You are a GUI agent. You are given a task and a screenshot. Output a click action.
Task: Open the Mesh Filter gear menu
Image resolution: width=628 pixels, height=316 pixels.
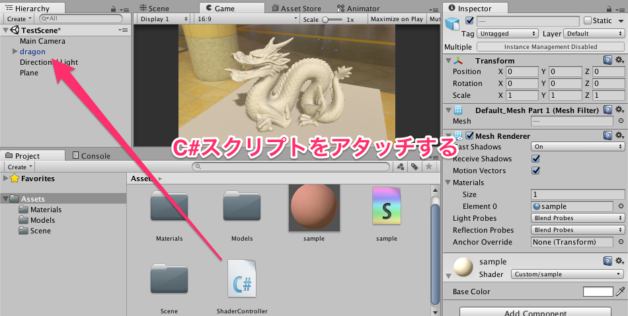coord(619,110)
